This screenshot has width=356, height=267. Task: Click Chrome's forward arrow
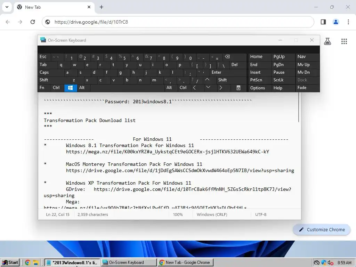pos(20,22)
